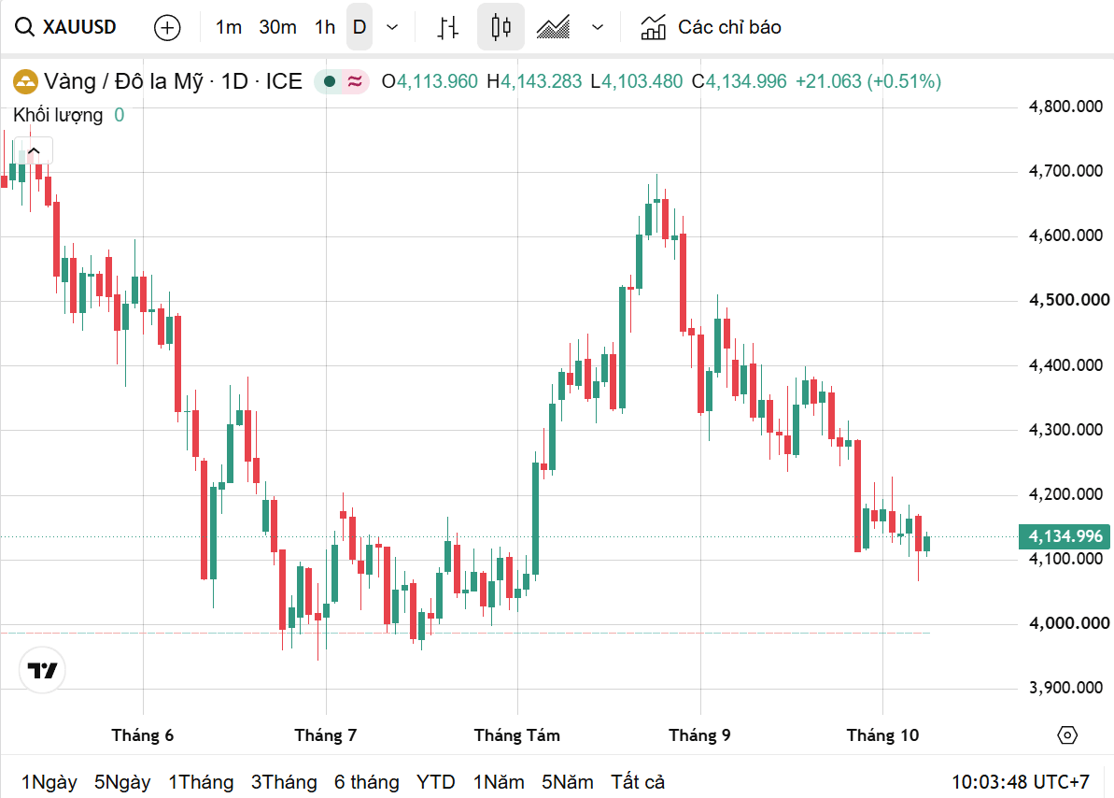
Task: Select the D daily timeframe
Action: (360, 27)
